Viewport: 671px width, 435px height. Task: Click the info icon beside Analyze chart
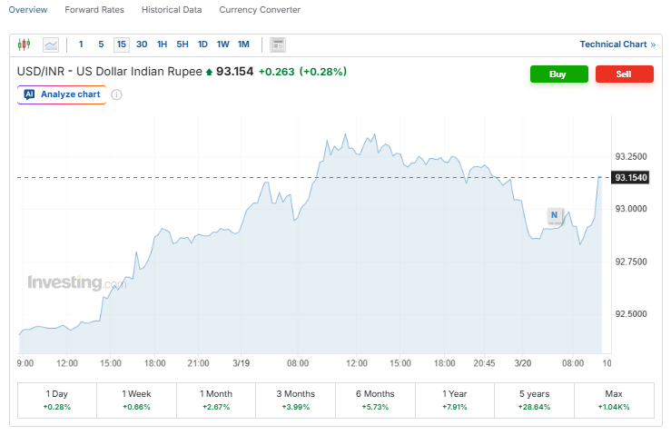tap(116, 94)
